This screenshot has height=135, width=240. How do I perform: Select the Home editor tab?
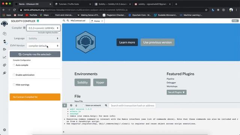97,21
